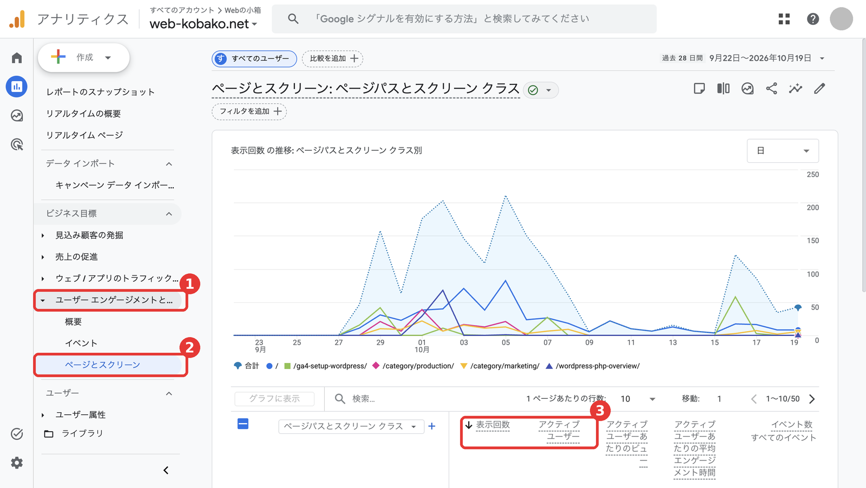Open the Advertising icon in left rail
This screenshot has height=488, width=866.
coord(17,144)
